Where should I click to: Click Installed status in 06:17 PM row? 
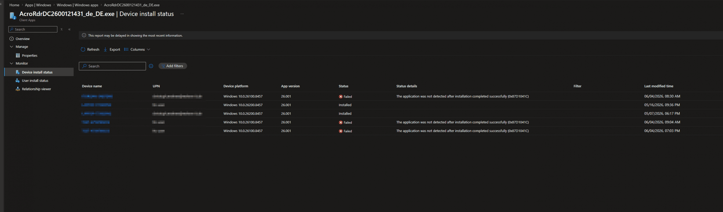(345, 114)
